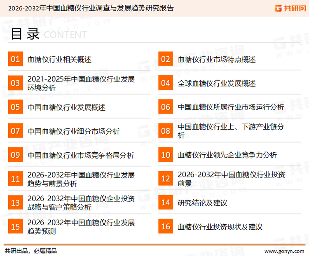Click the orange 01 number box
Screen dimensions: 309x256
pos(15,59)
